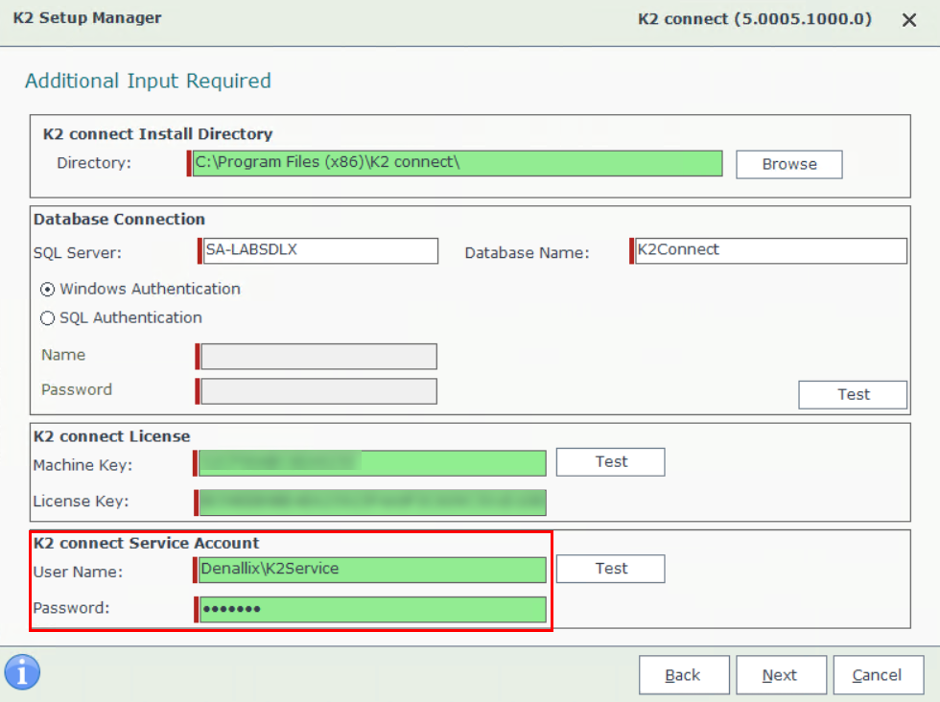The width and height of the screenshot is (940, 702).
Task: Click Test beside the Machine Key field
Action: pyautogui.click(x=610, y=462)
